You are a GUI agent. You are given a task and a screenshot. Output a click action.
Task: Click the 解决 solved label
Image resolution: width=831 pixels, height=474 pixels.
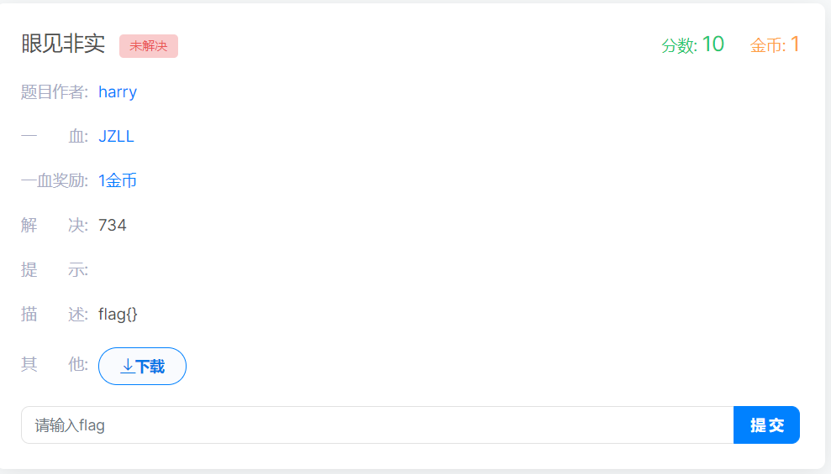click(x=55, y=226)
